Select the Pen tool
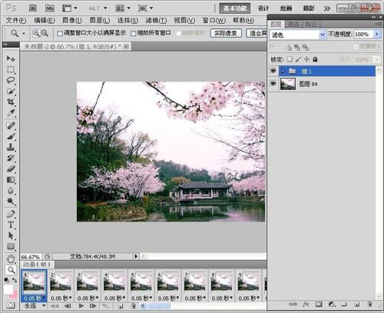This screenshot has height=313, width=384. [x=11, y=214]
